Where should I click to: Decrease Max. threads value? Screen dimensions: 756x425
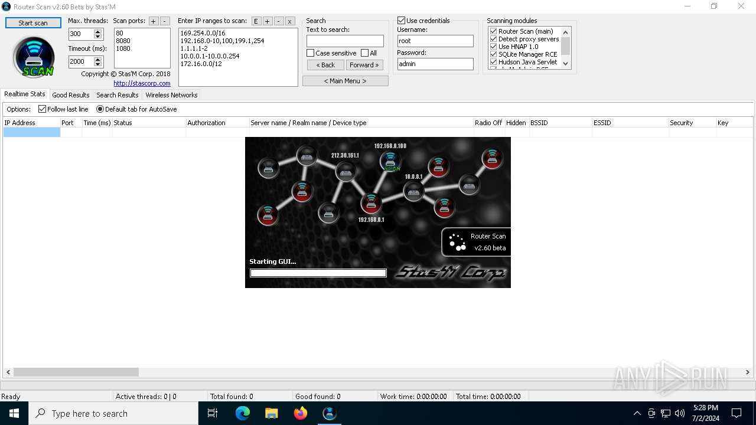coord(98,37)
